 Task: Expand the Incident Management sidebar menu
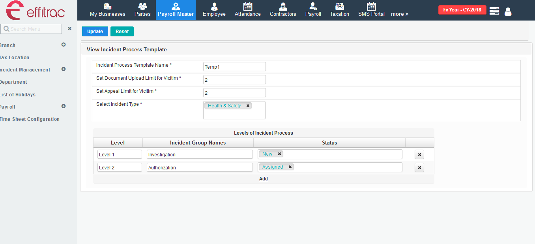(x=64, y=69)
